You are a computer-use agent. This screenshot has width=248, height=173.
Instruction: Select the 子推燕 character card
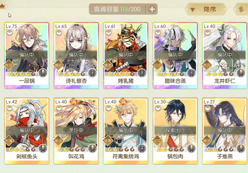(x=225, y=131)
